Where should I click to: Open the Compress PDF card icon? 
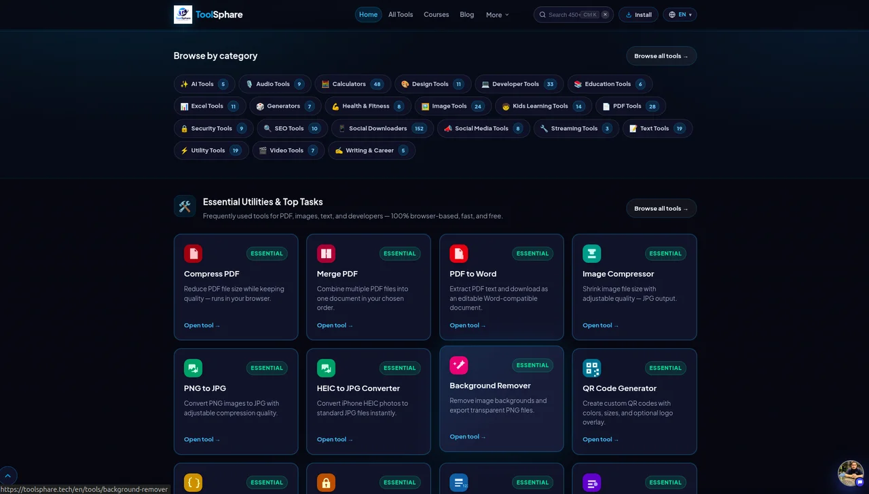pos(193,253)
